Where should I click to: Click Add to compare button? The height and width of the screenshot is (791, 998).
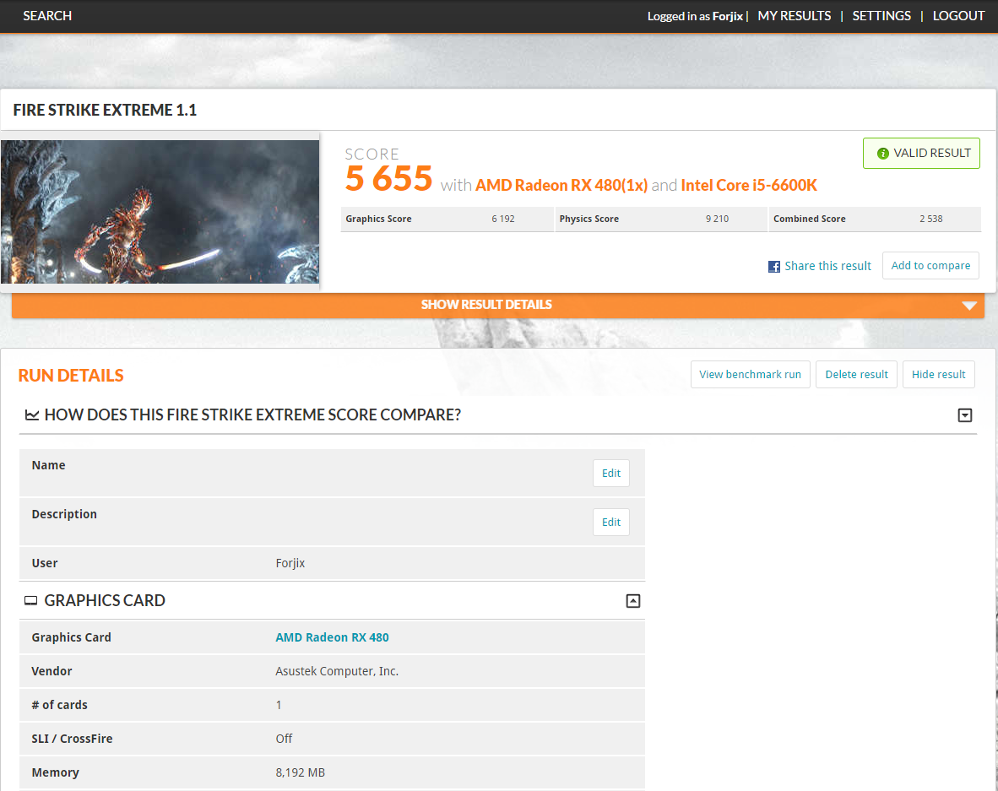pos(930,265)
